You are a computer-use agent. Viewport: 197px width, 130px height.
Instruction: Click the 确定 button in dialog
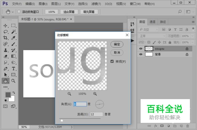[x=117, y=44]
